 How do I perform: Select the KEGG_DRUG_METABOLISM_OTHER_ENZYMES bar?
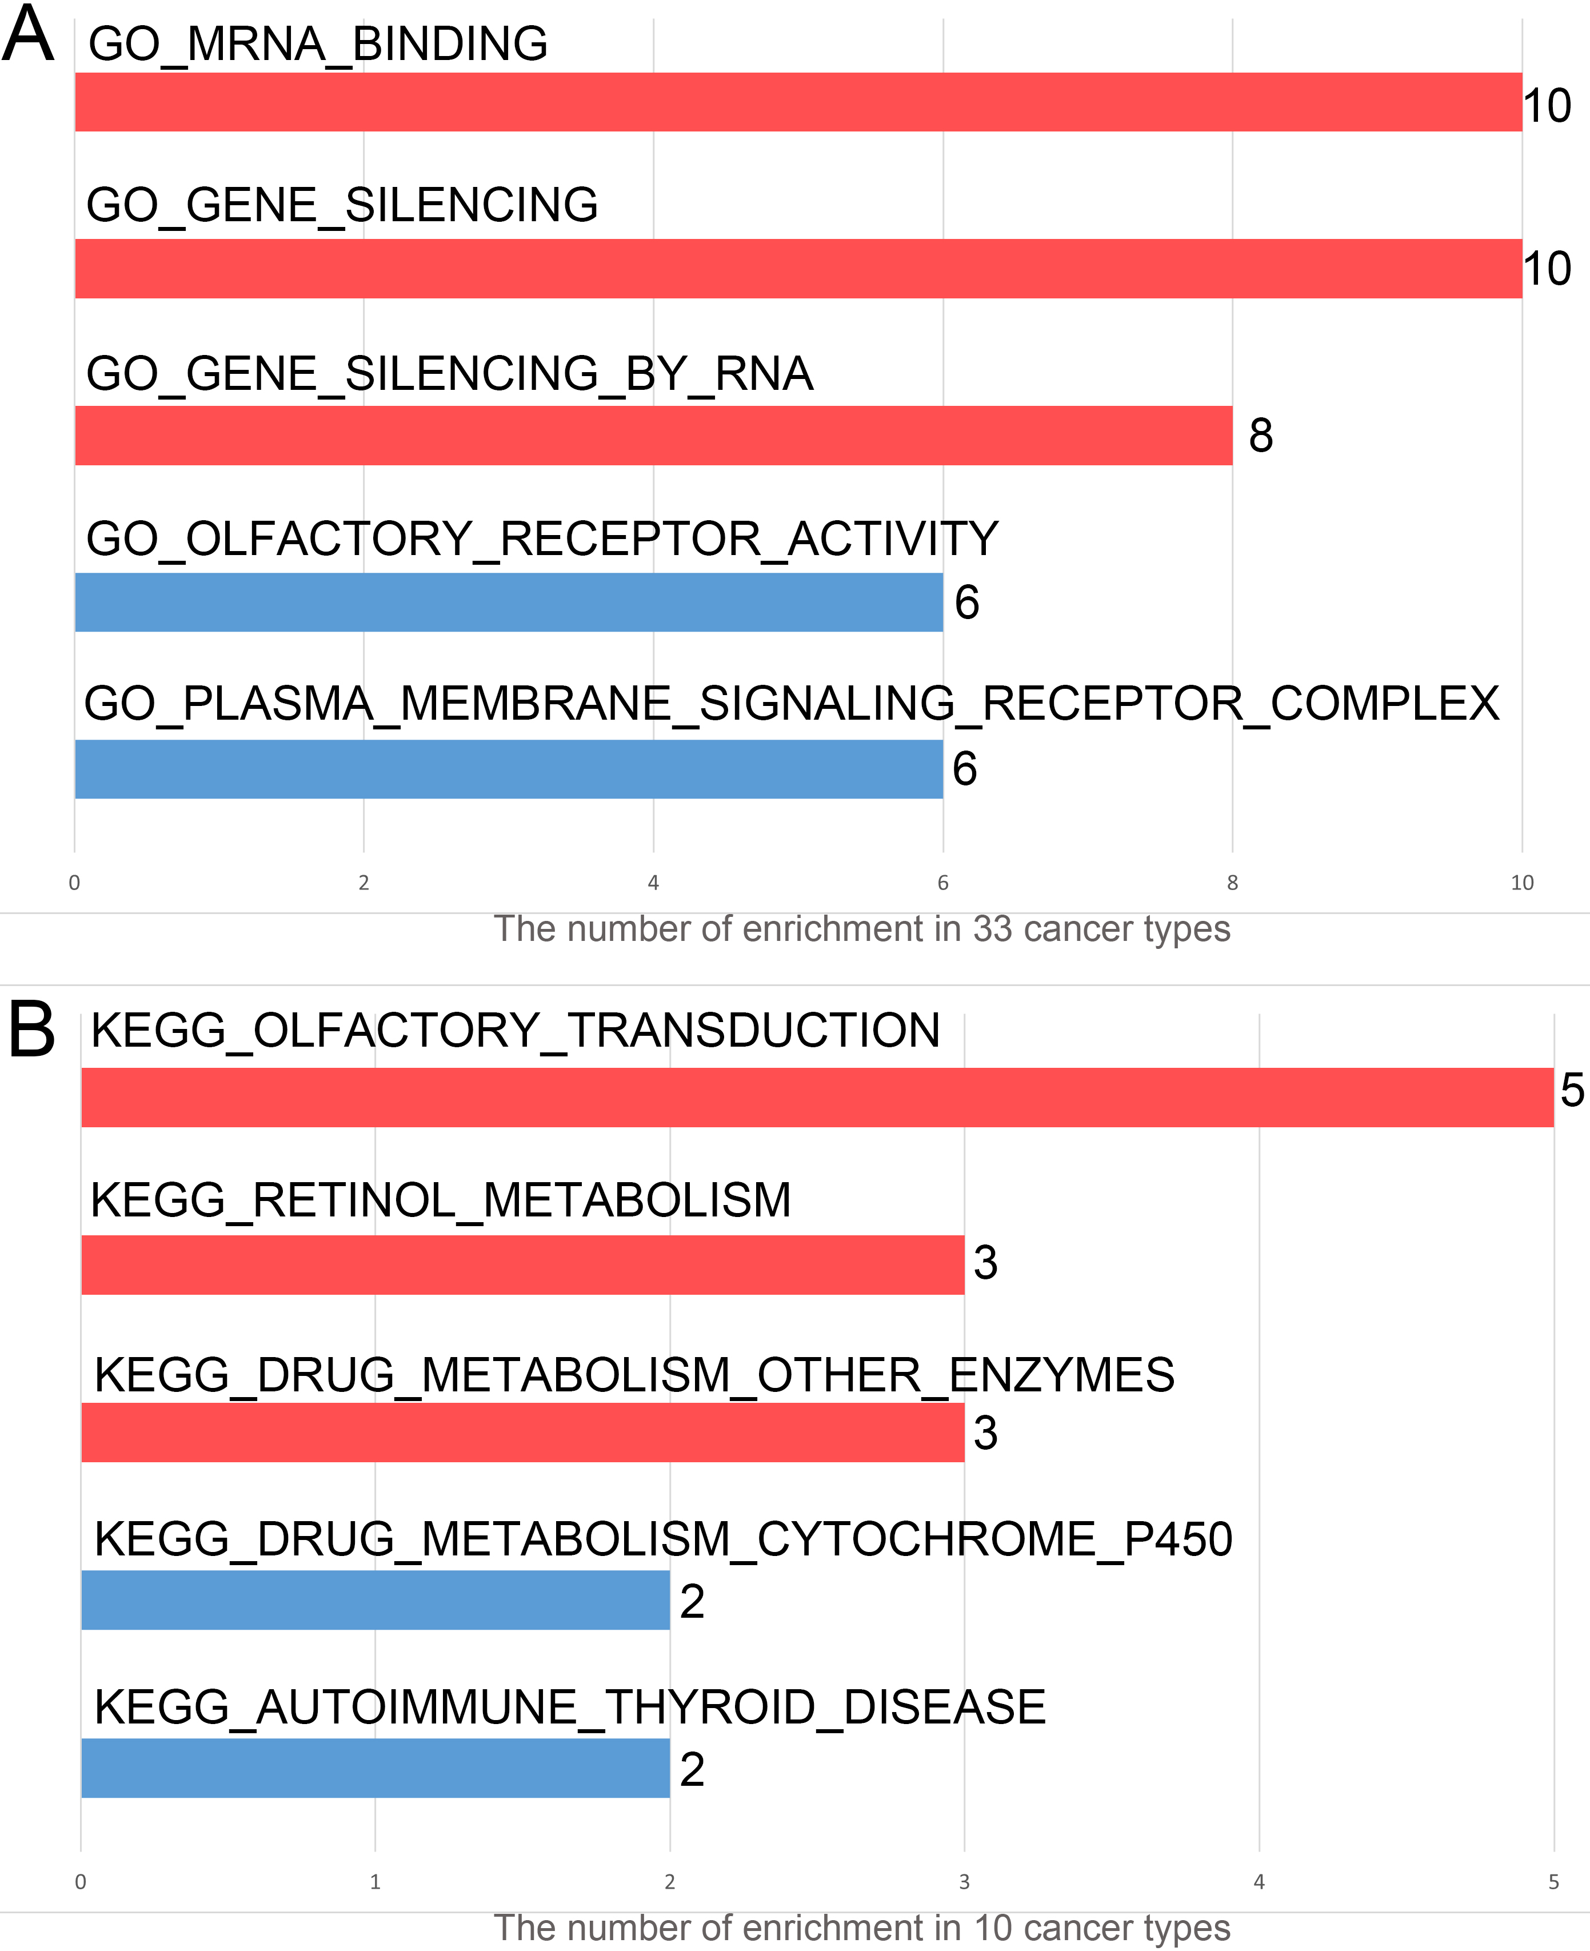point(522,1433)
